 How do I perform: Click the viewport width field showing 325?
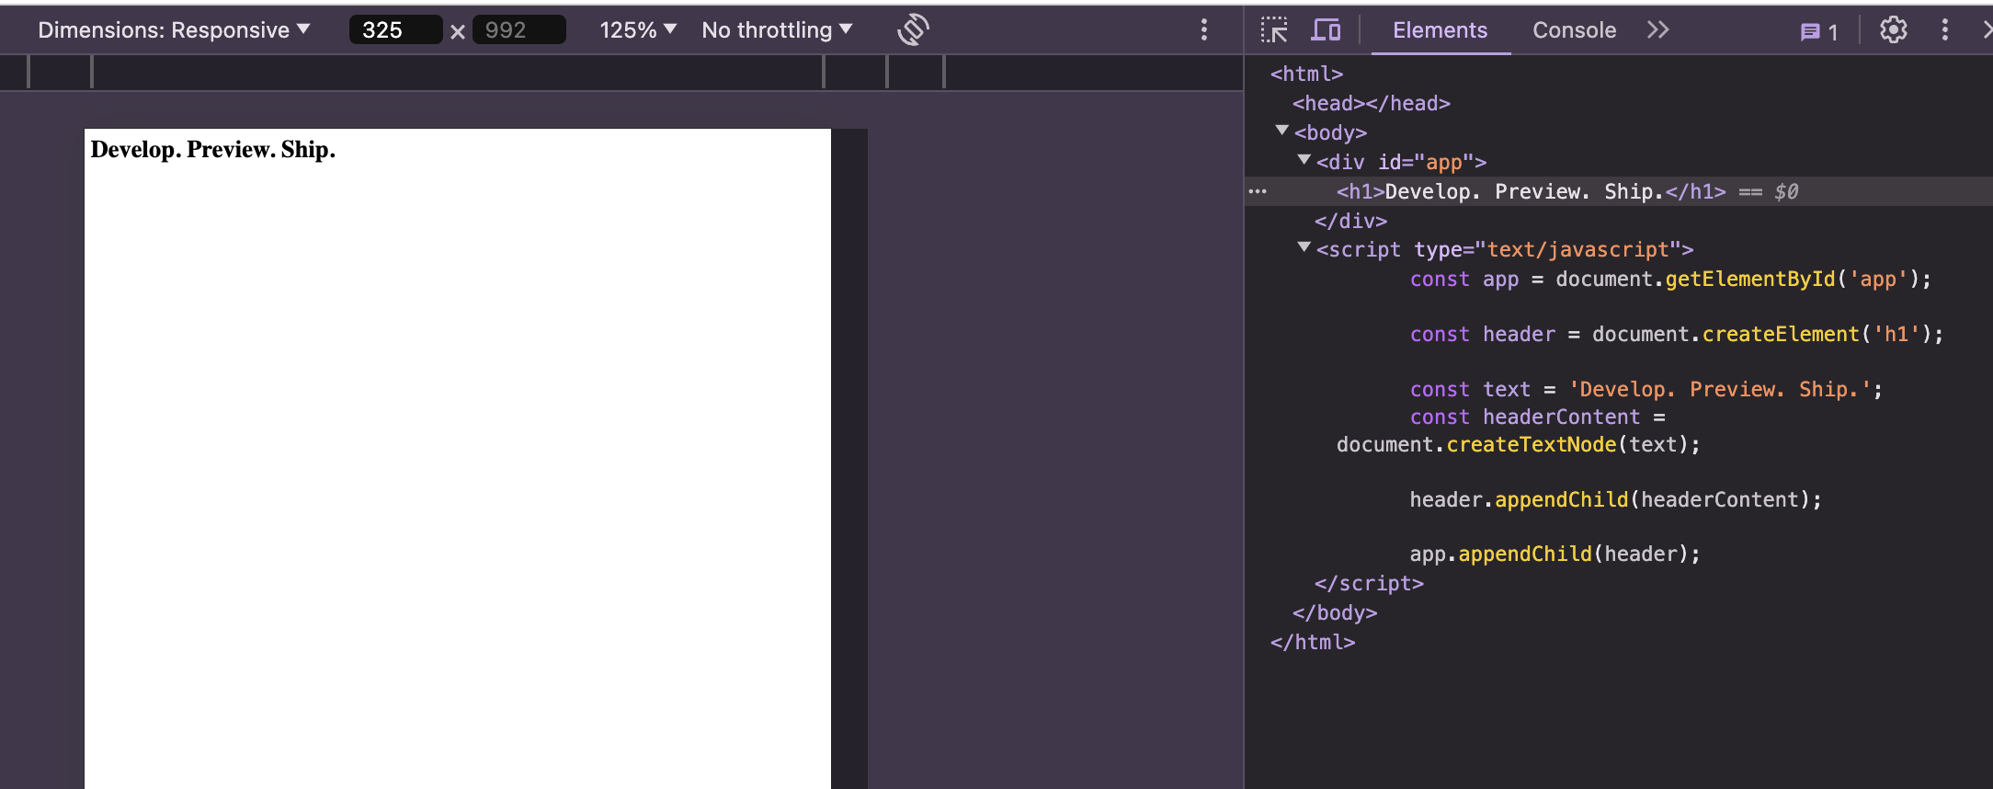[x=394, y=30]
